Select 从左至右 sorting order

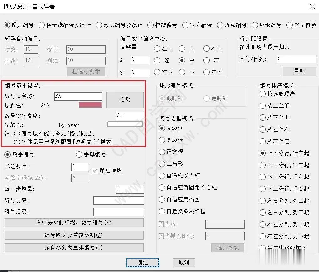coord(262,129)
